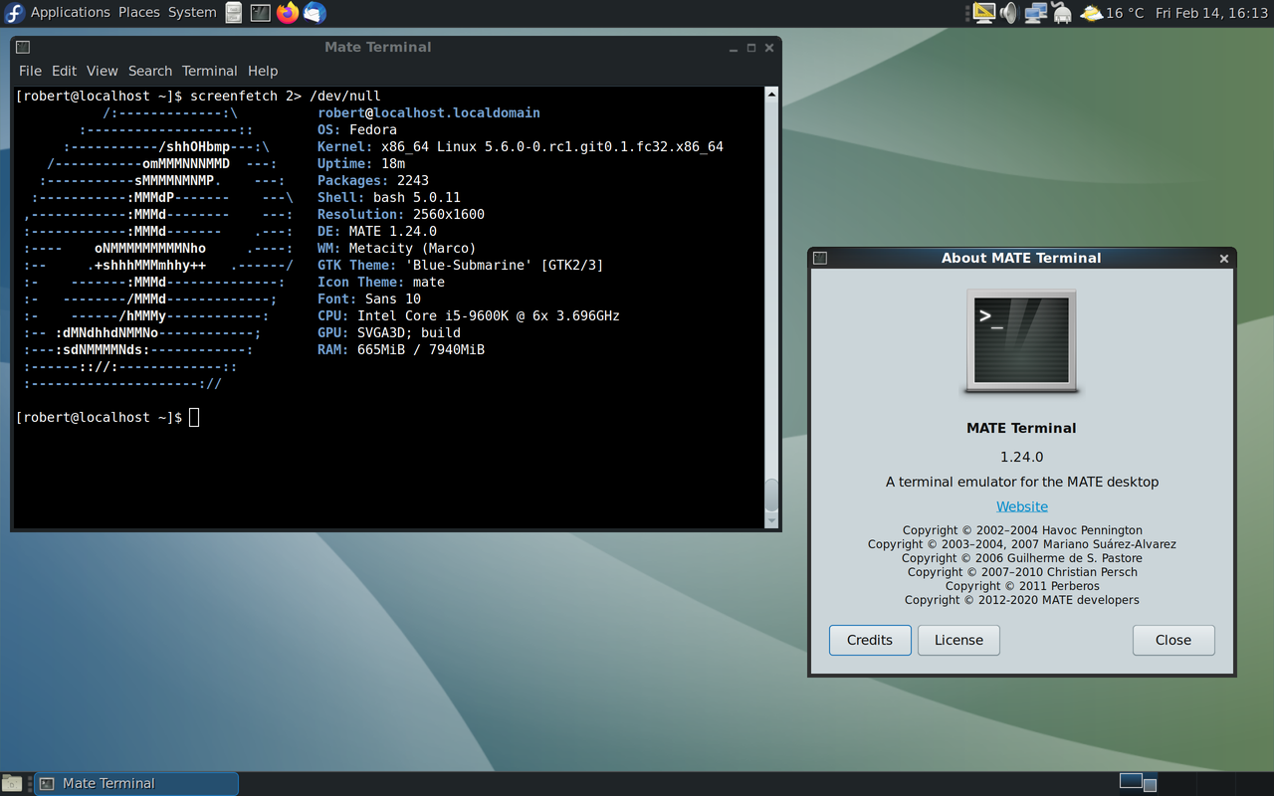Click terminal scrollbar up arrow

[x=770, y=95]
